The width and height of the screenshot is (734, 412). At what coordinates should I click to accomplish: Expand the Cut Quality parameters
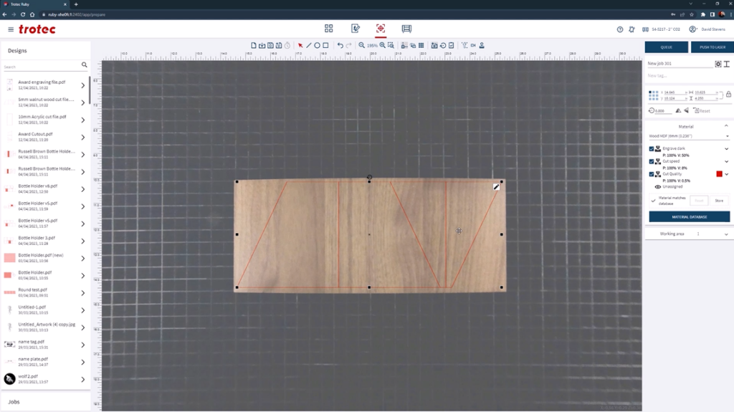[x=727, y=174]
